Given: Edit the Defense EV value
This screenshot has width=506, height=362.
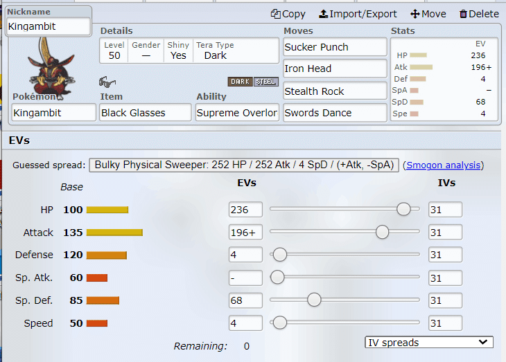Looking at the screenshot, I should point(245,255).
